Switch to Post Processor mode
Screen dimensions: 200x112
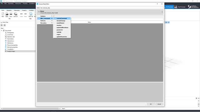tap(180, 7)
